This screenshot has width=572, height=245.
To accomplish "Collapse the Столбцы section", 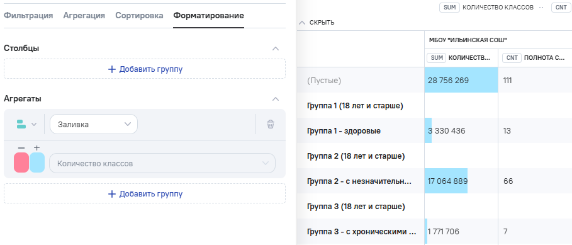I will point(276,48).
